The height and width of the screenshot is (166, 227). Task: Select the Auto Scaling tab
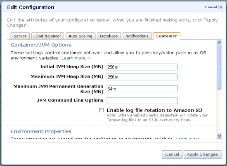[x=80, y=36]
